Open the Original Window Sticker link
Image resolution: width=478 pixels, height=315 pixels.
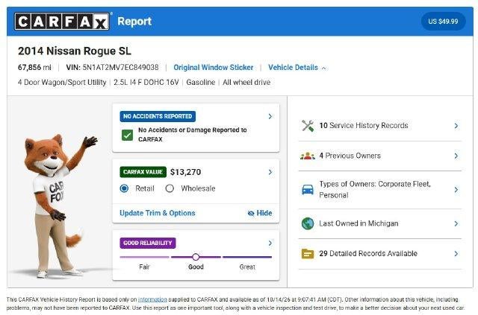tap(214, 68)
